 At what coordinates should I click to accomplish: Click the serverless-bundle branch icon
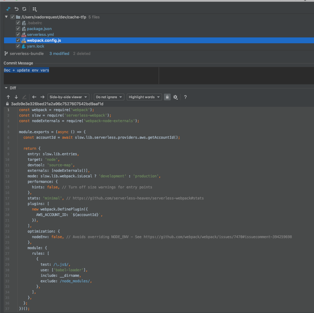(6, 53)
